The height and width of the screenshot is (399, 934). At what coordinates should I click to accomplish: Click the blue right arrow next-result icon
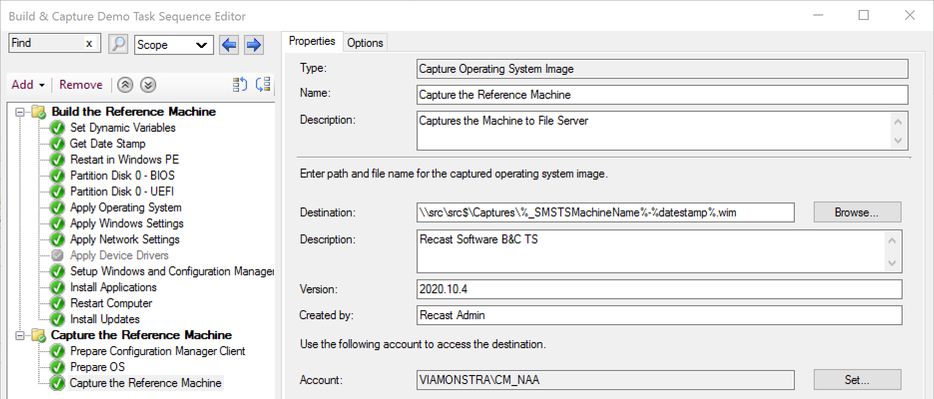point(254,45)
